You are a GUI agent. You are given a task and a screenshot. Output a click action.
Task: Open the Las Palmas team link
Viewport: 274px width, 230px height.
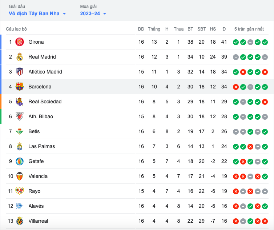pos(41,146)
